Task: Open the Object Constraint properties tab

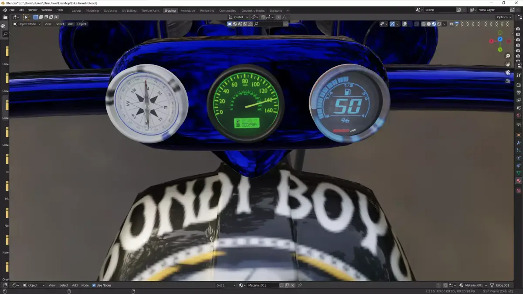Action: point(519,166)
